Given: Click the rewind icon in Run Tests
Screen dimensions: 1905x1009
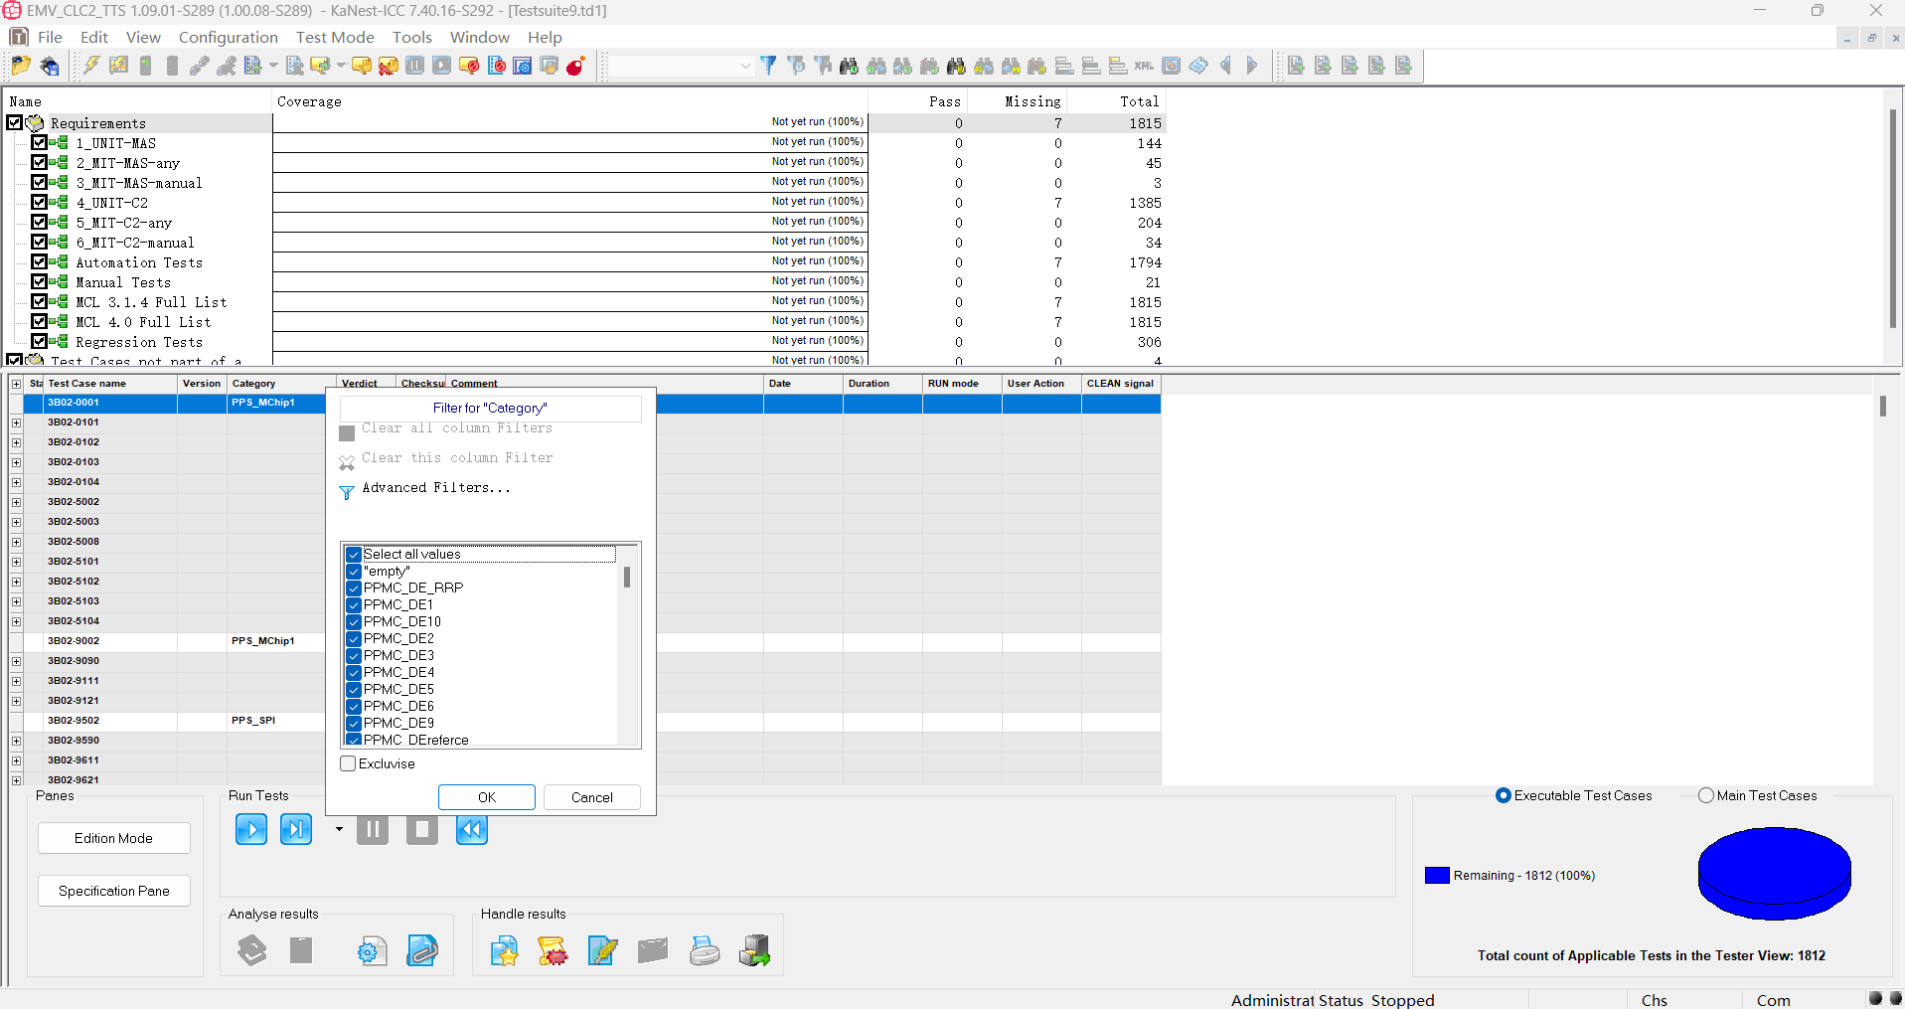Looking at the screenshot, I should click(472, 829).
